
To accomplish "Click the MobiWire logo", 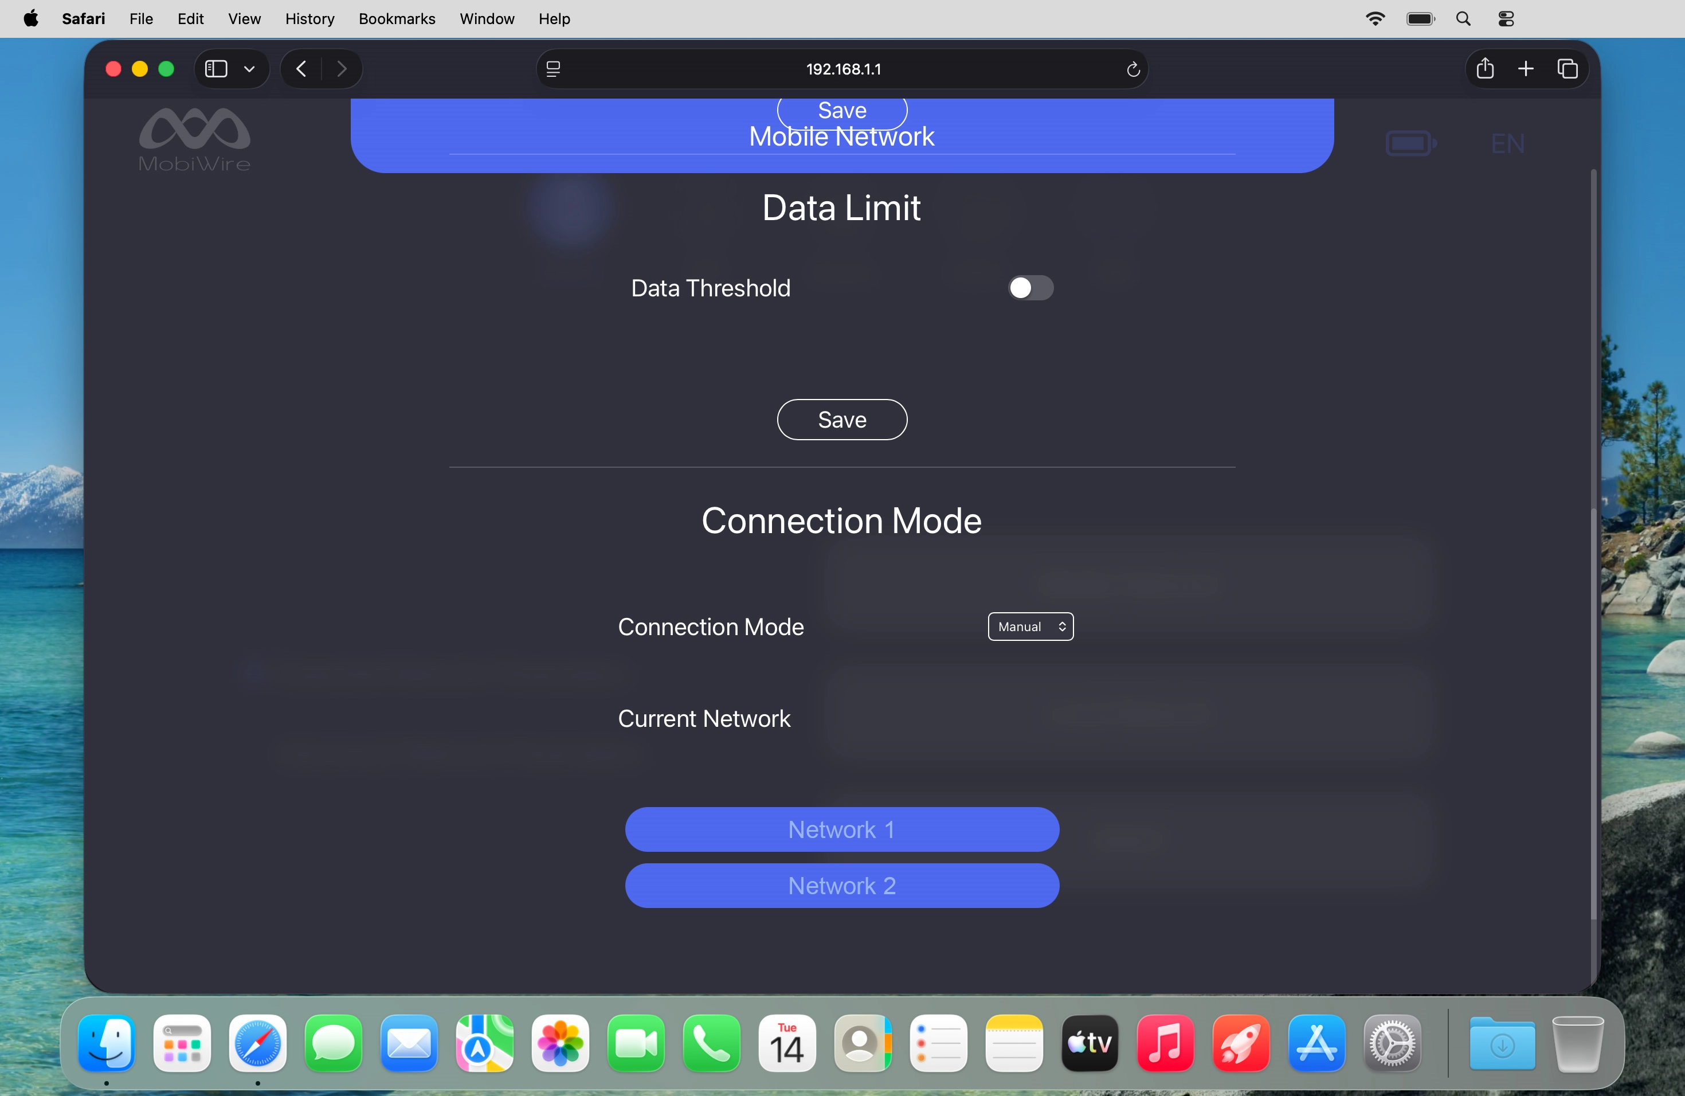I will point(195,139).
